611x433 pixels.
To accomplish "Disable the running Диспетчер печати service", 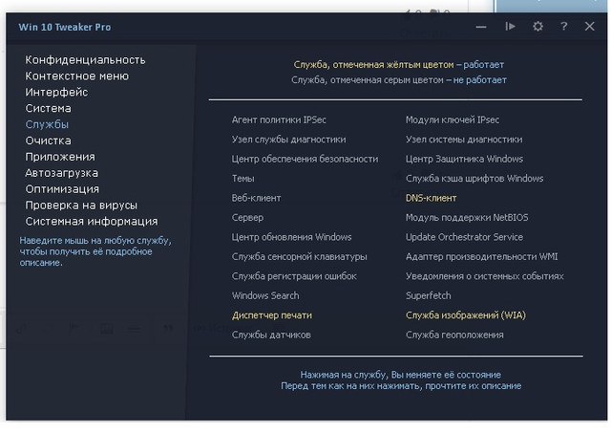I will [272, 314].
